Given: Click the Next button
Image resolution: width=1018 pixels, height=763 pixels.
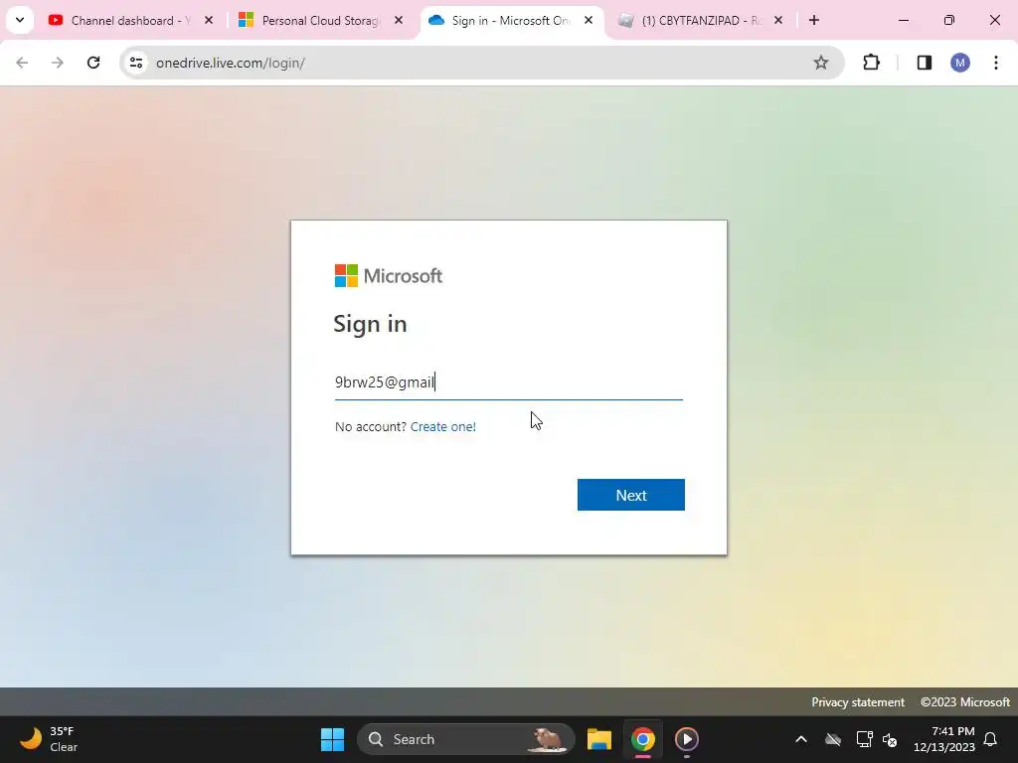Looking at the screenshot, I should 630,495.
